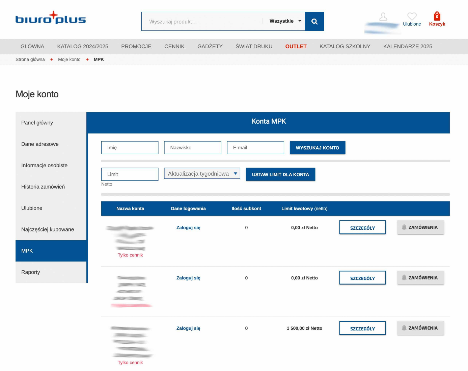Click the Imię input field
This screenshot has height=371, width=468.
[130, 148]
